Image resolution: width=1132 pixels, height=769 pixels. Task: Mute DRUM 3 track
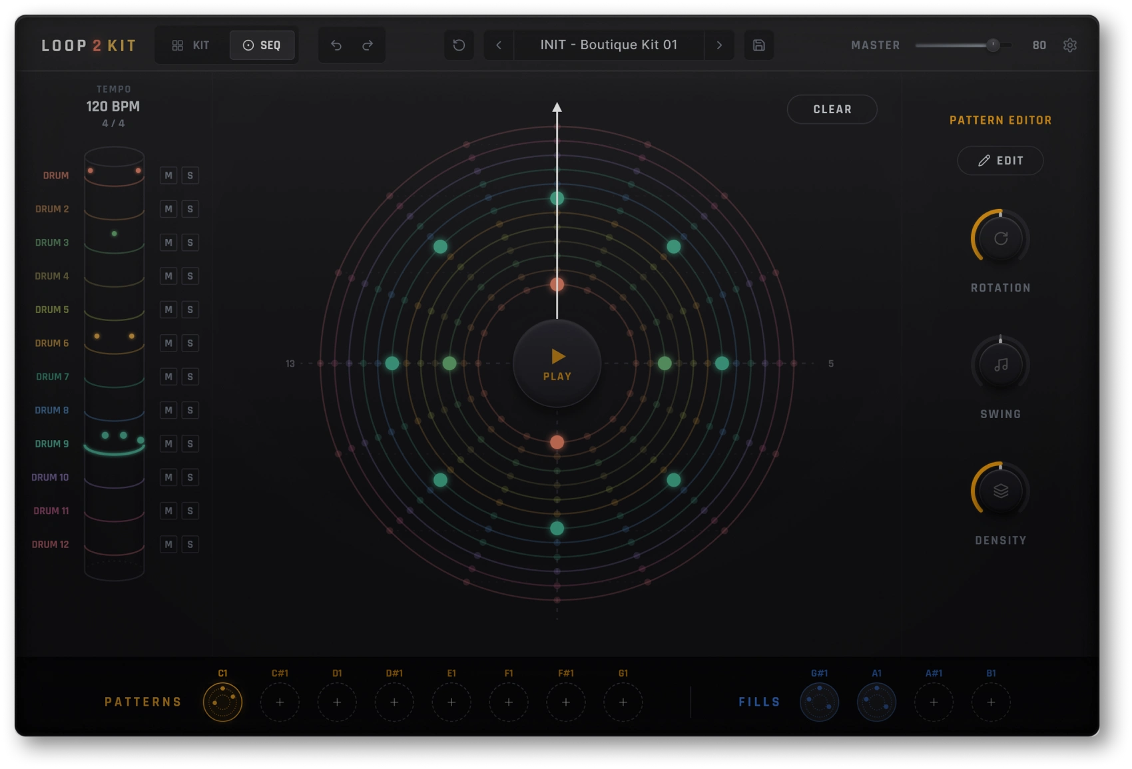pos(168,243)
